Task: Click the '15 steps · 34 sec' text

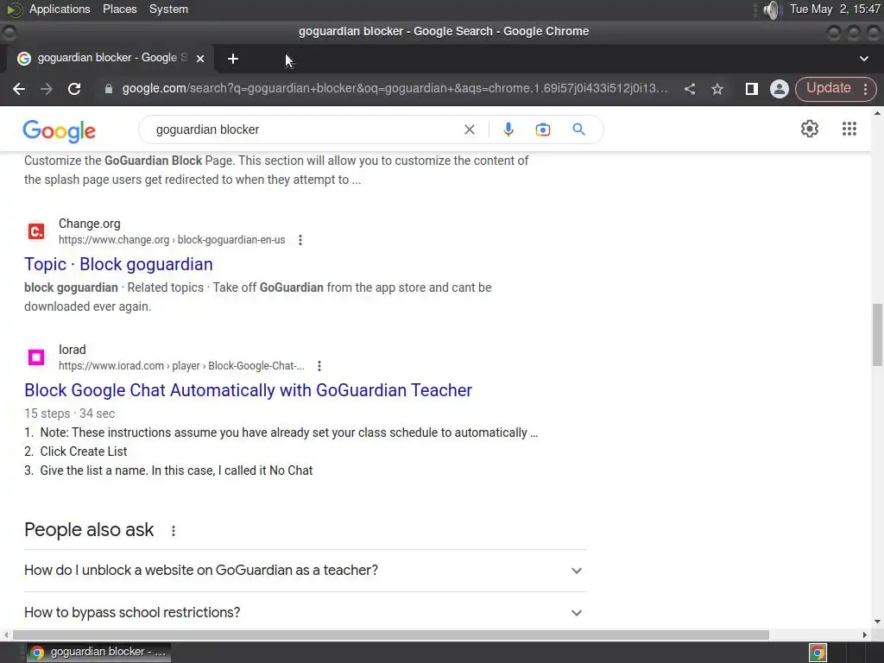Action: click(69, 414)
